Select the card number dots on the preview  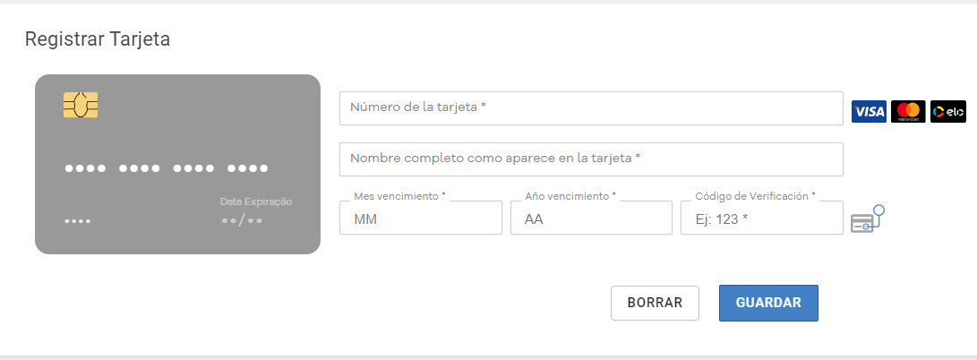point(167,168)
